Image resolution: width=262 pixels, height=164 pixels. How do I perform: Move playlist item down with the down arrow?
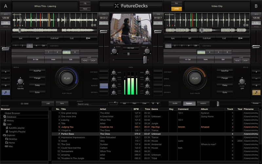tap(158, 103)
